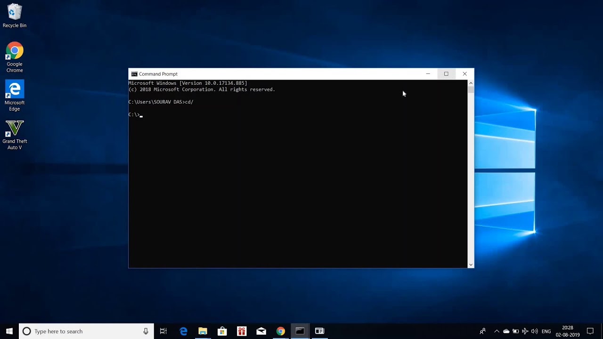The image size is (603, 339).
Task: Open File Explorer from the taskbar
Action: 203,331
